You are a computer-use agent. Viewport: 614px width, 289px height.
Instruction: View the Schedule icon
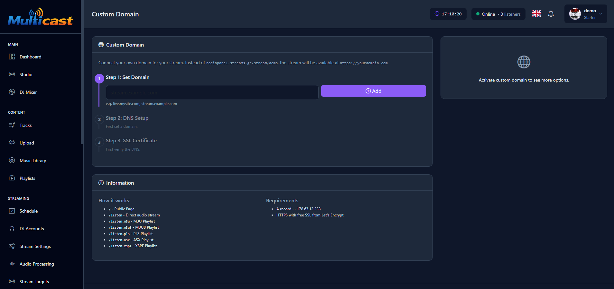12,211
